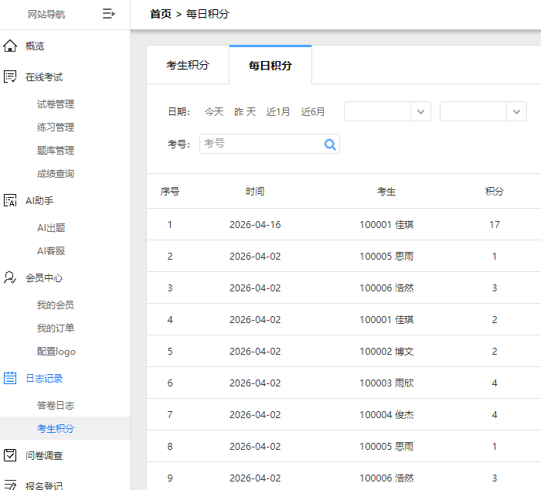This screenshot has width=541, height=490.
Task: Click 100002 博文 in row 5
Action: [x=386, y=352]
